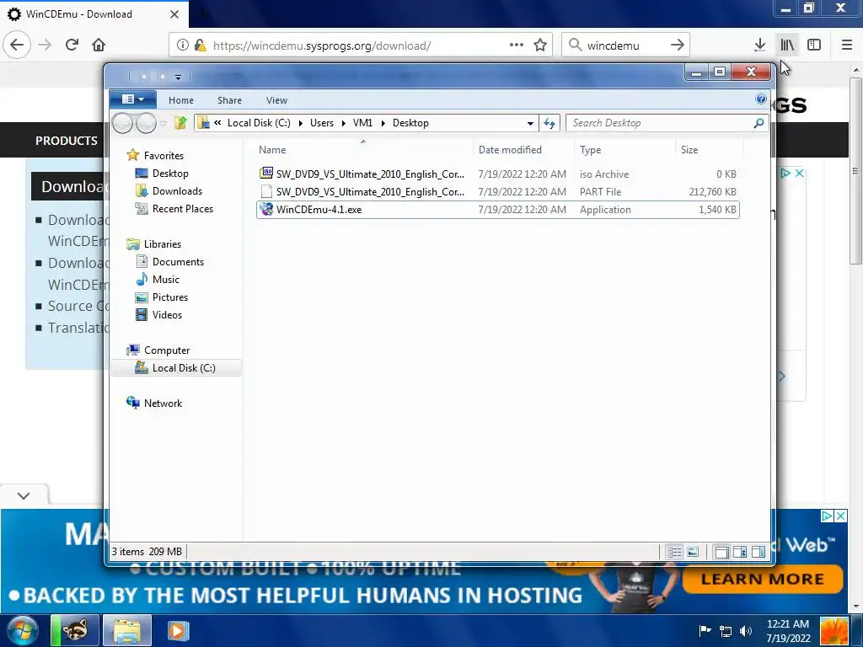Click Firefox search box with wincdemu
Viewport: 863px width, 647px height.
click(x=626, y=45)
